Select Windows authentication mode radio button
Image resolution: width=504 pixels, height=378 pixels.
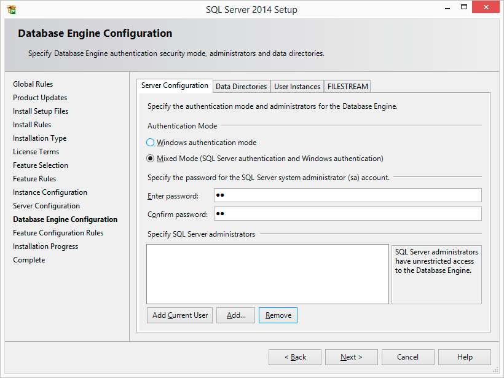point(150,143)
